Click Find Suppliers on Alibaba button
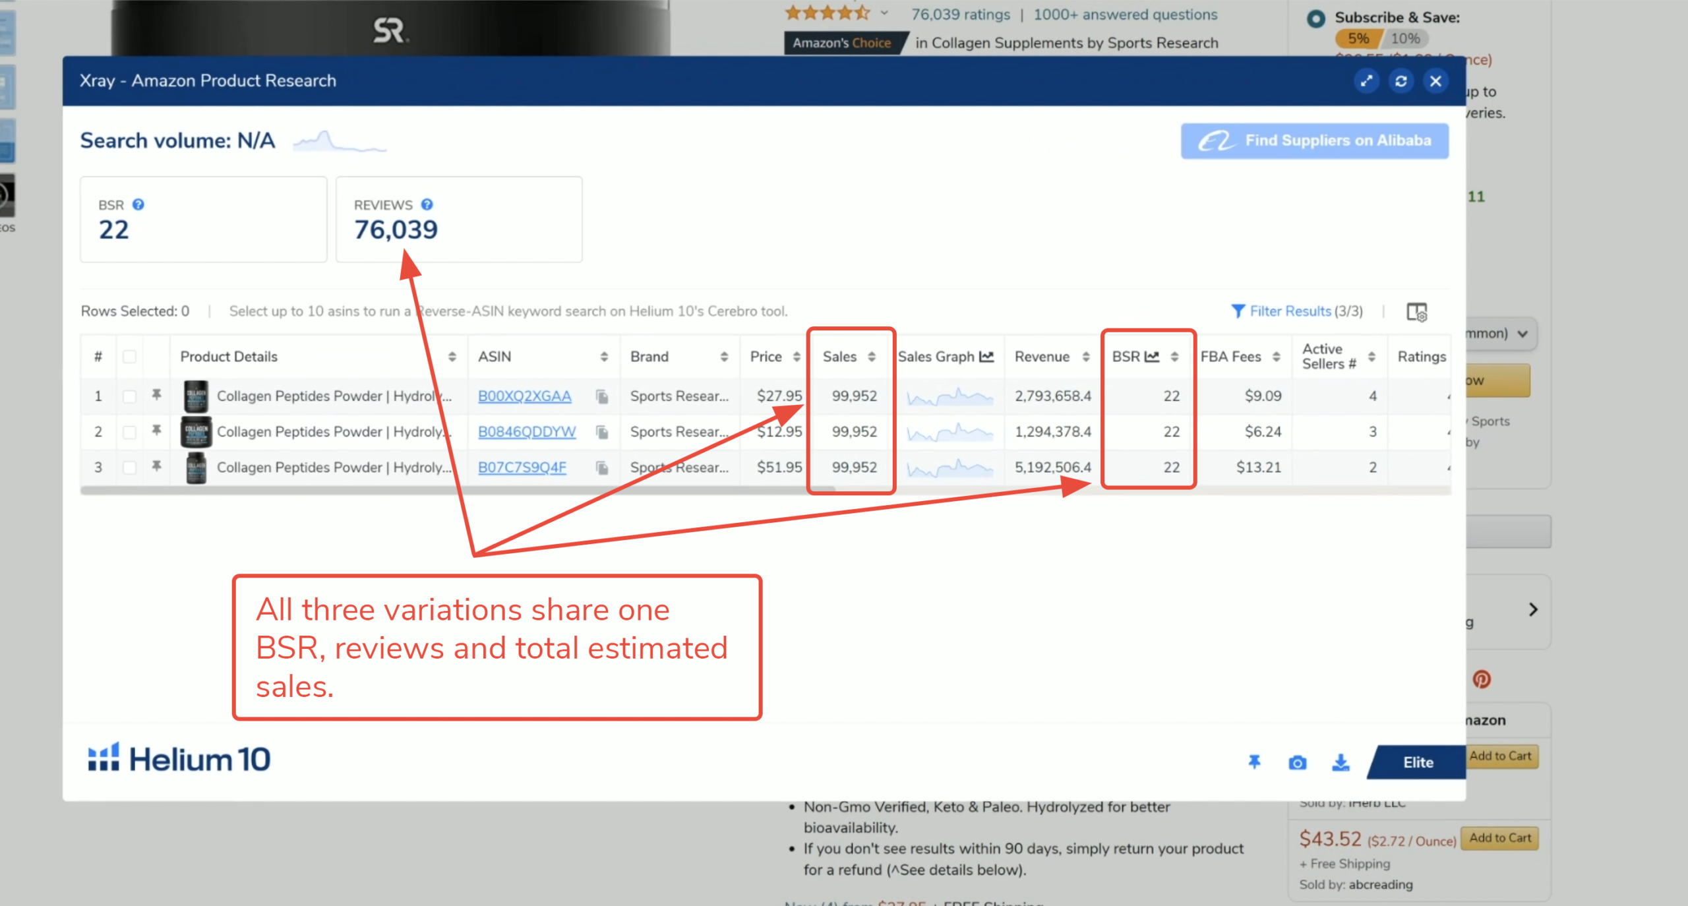This screenshot has width=1688, height=906. [1314, 140]
